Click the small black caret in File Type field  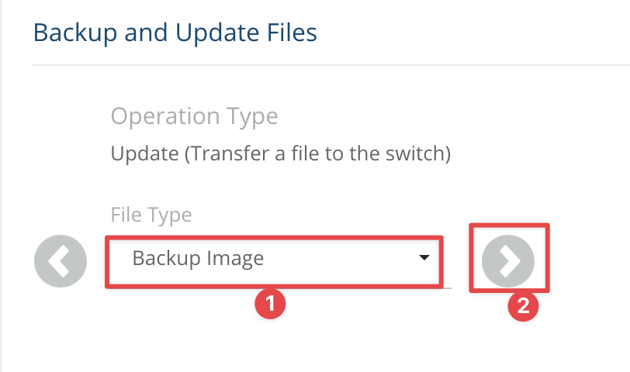[424, 257]
